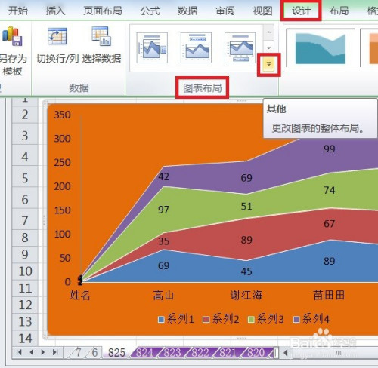This screenshot has width=378, height=368.
Task: Open the Formulas (公式) tab
Action: 150,11
